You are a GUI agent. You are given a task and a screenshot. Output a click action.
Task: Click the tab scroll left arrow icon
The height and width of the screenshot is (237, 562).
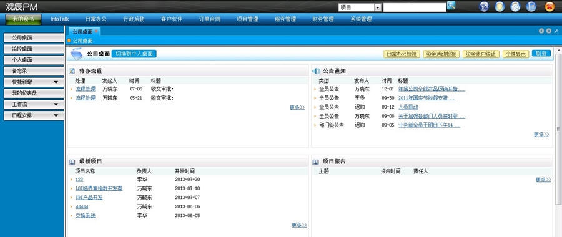point(541,31)
